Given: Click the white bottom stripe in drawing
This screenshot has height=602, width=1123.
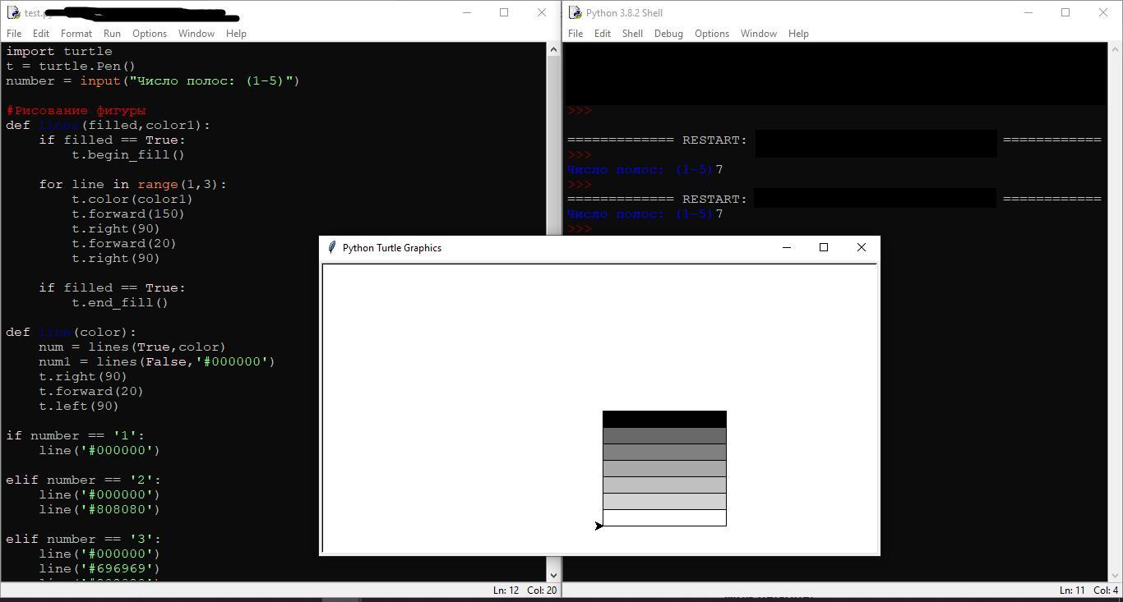Looking at the screenshot, I should [664, 517].
